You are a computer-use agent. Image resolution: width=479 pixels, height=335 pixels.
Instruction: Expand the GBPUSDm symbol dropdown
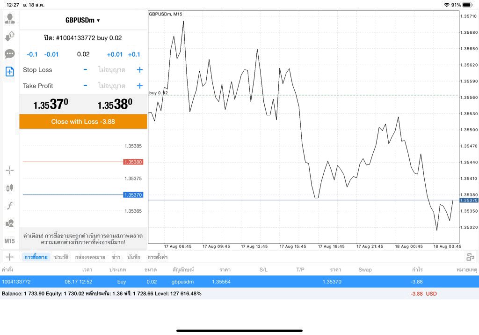coord(83,20)
